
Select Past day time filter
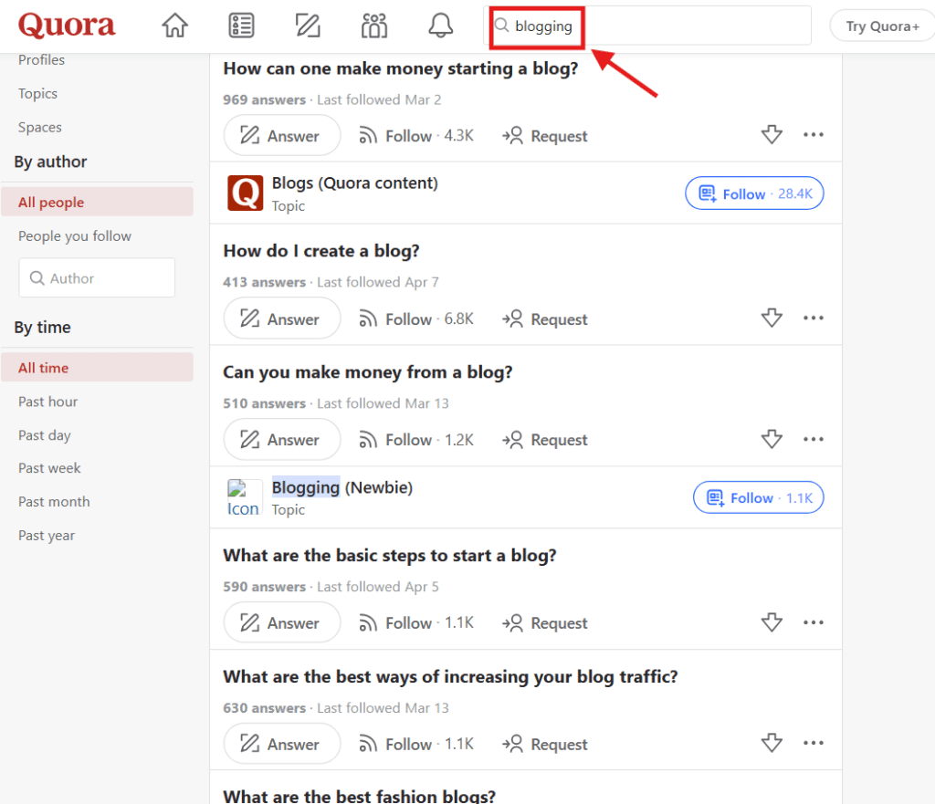(x=44, y=435)
